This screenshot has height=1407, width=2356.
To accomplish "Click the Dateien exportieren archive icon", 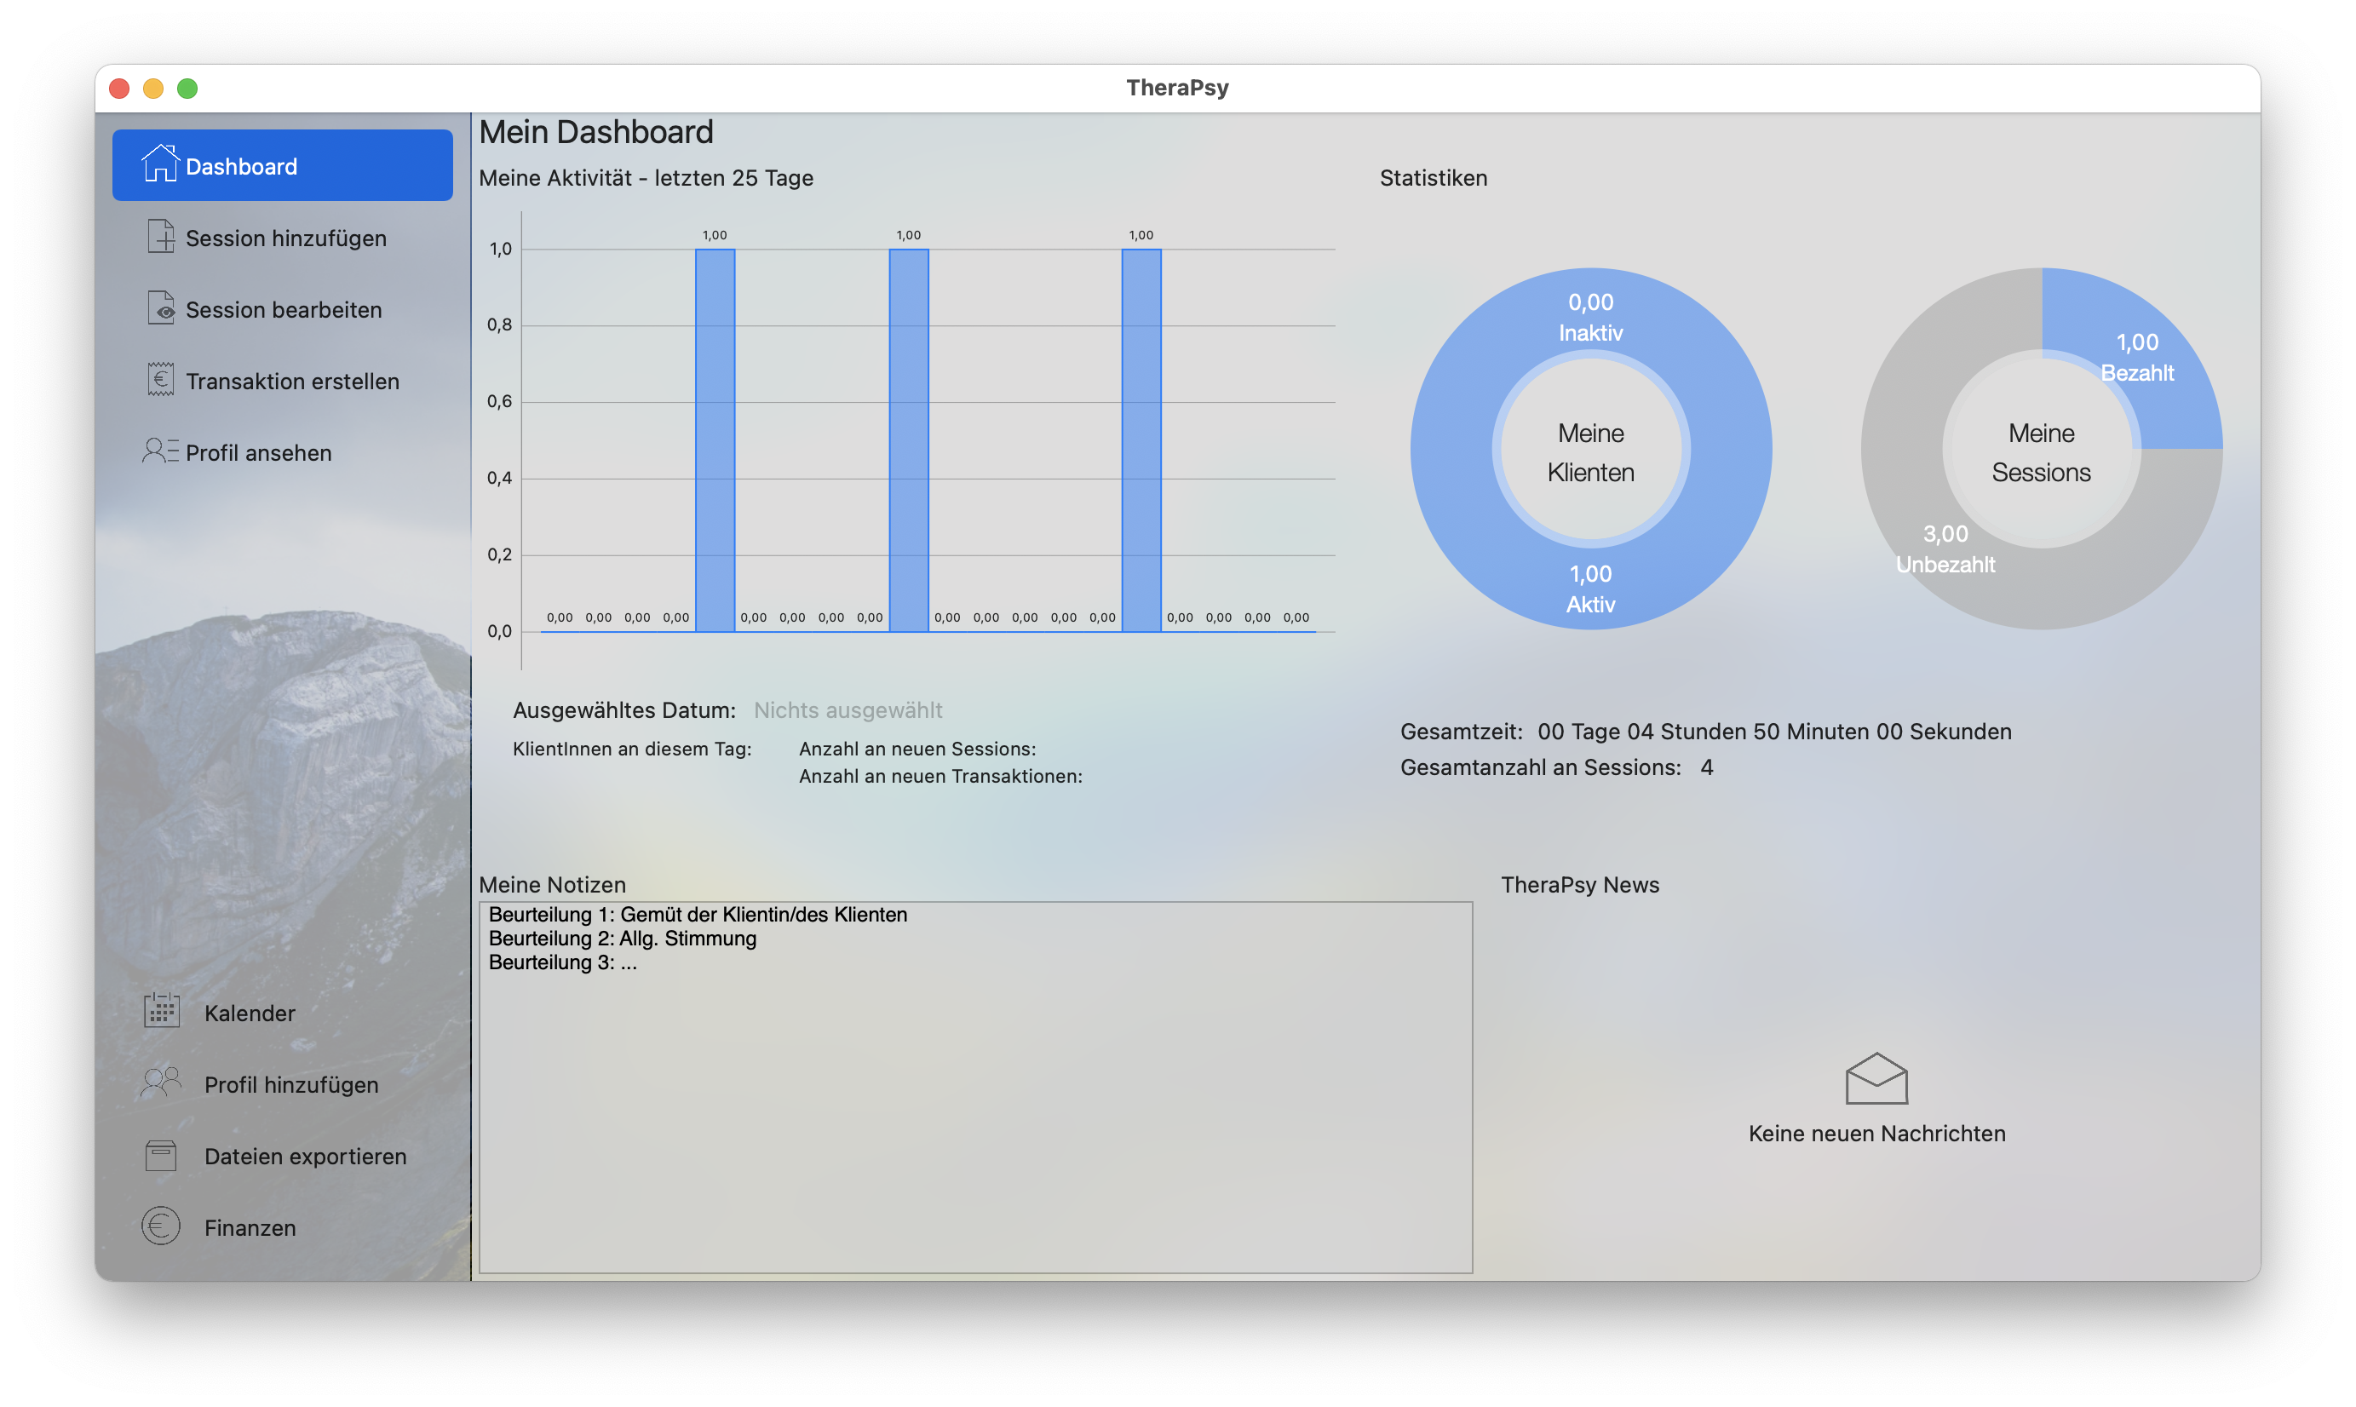I will click(160, 1155).
